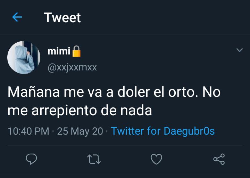Select the @xxjxxmxx handle

pos(72,68)
